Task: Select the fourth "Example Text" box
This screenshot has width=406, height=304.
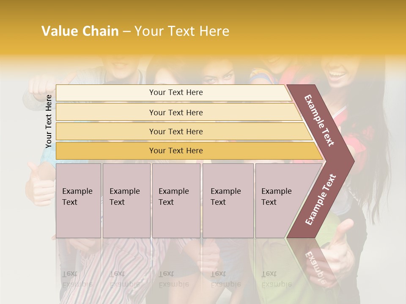Action: 228,201
